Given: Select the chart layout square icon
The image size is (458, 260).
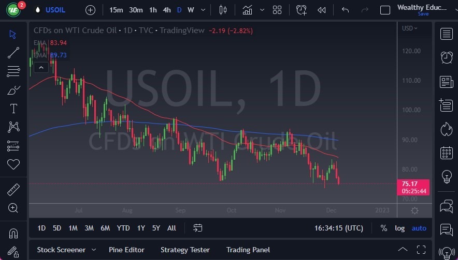Looking at the screenshot, I should [x=385, y=10].
